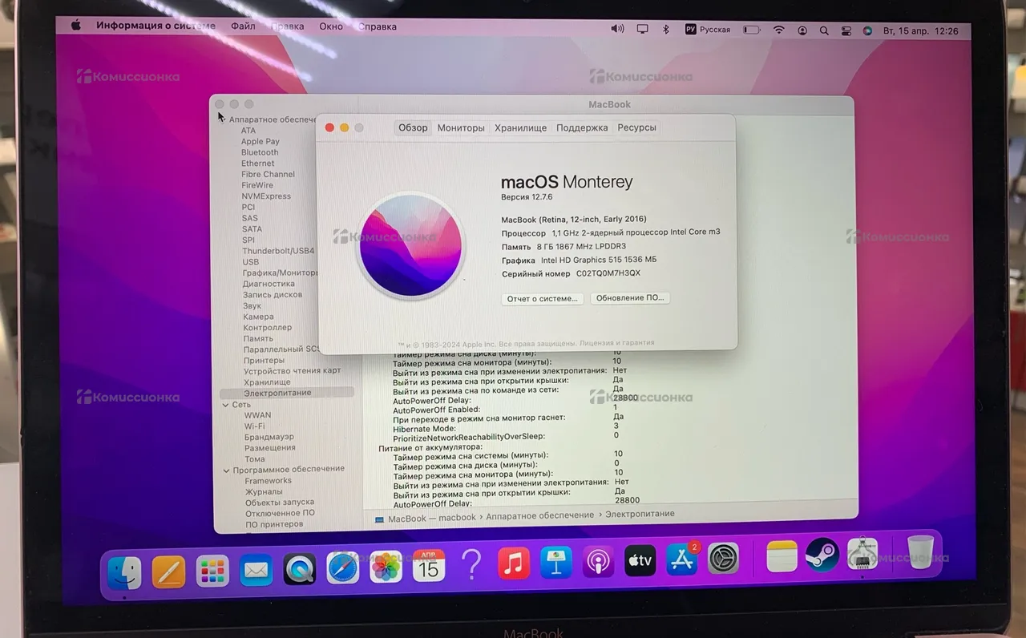Select Журналы in the sidebar
The height and width of the screenshot is (638, 1026).
(x=264, y=491)
